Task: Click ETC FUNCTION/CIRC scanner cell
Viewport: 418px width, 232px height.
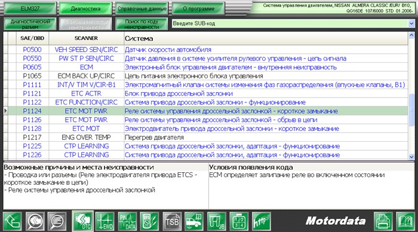Action: click(87, 102)
